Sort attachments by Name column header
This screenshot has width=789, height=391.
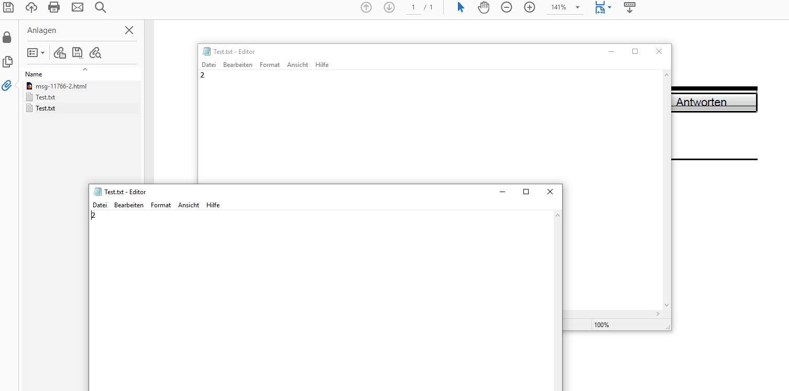click(34, 74)
